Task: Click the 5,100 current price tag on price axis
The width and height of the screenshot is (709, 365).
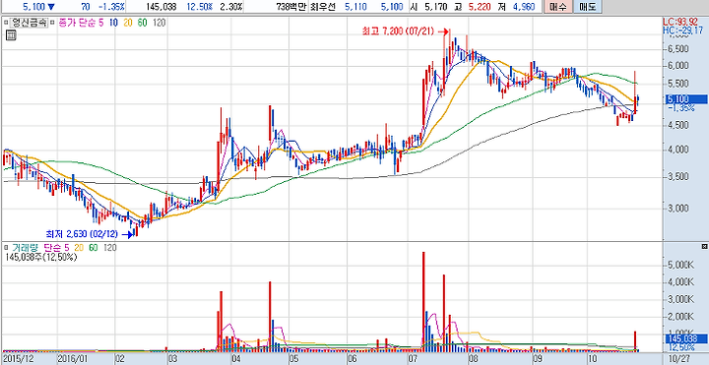Action: point(686,99)
